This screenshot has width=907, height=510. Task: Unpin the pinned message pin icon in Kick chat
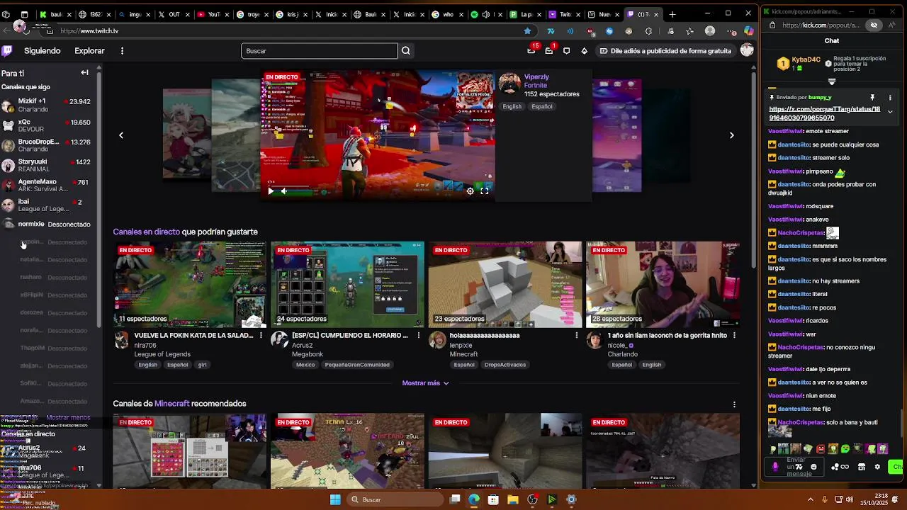(872, 98)
